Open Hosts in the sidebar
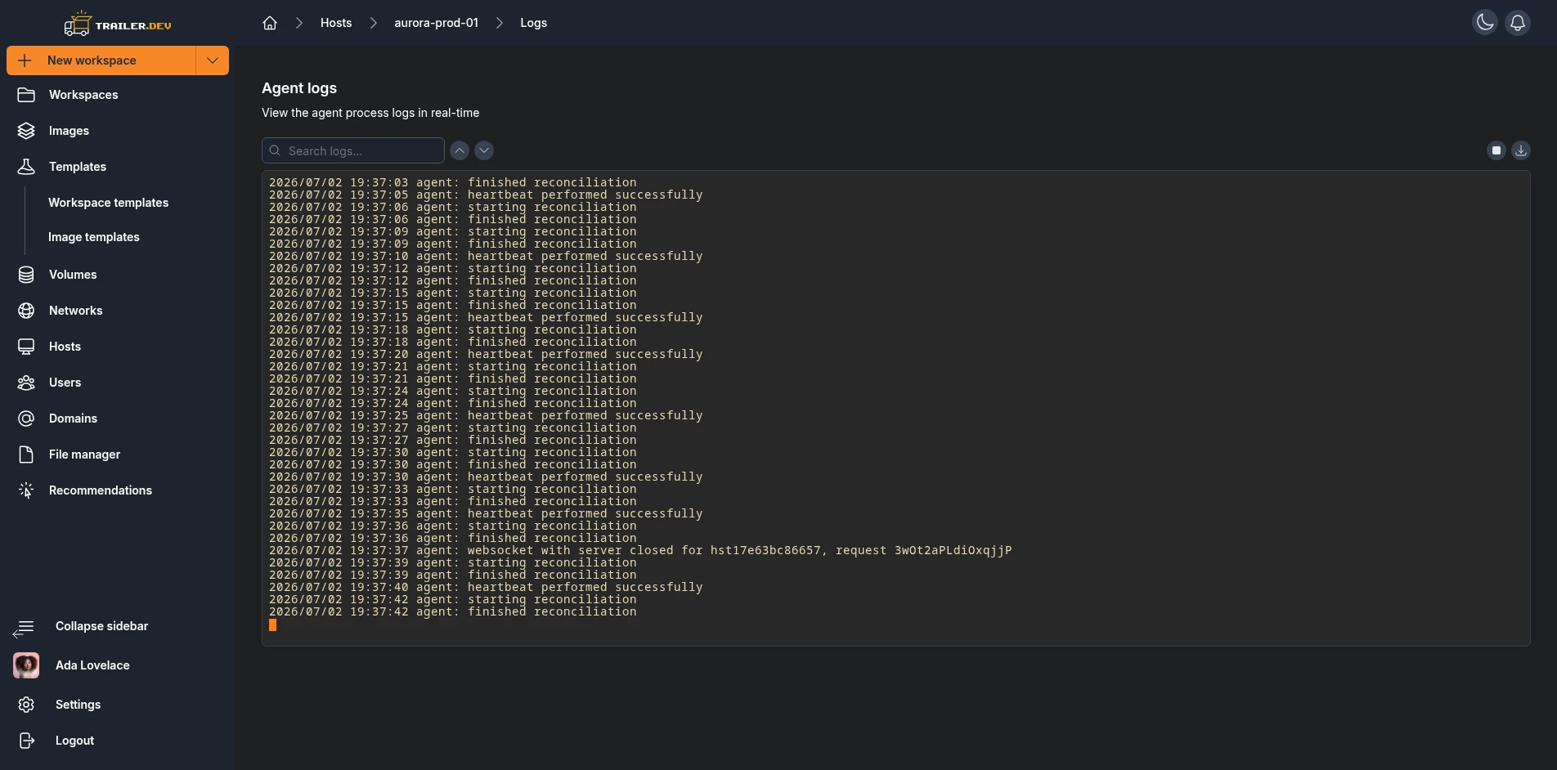Image resolution: width=1557 pixels, height=770 pixels. click(65, 347)
